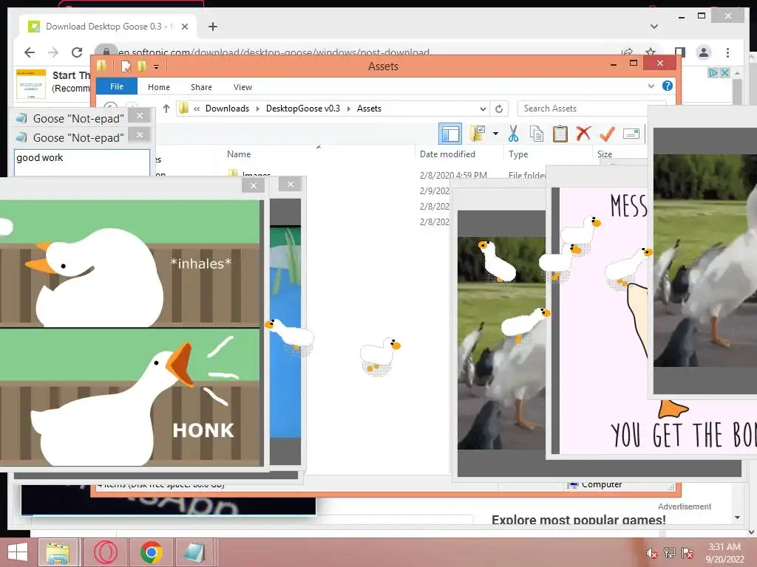Screen dimensions: 757x567
Task: Open the Home ribbon tab
Action: click(159, 87)
